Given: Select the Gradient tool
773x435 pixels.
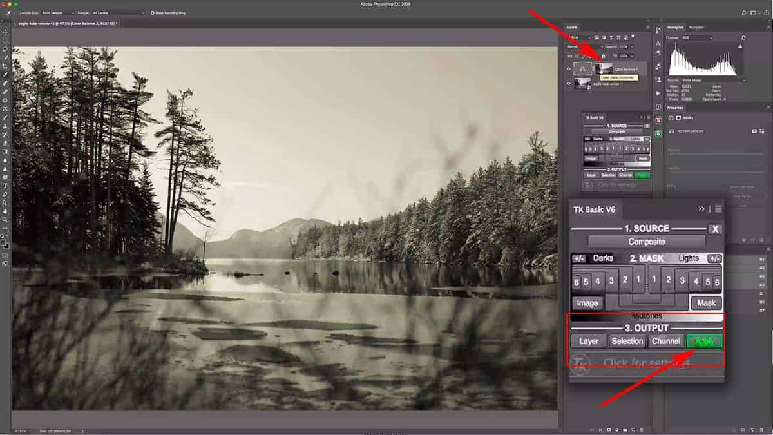Looking at the screenshot, I should tap(6, 151).
